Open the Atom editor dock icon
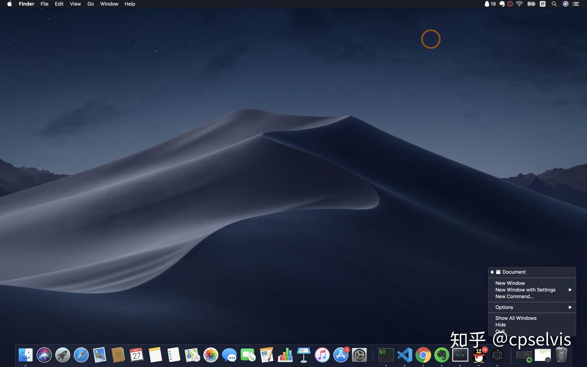The image size is (587, 367). [x=497, y=355]
